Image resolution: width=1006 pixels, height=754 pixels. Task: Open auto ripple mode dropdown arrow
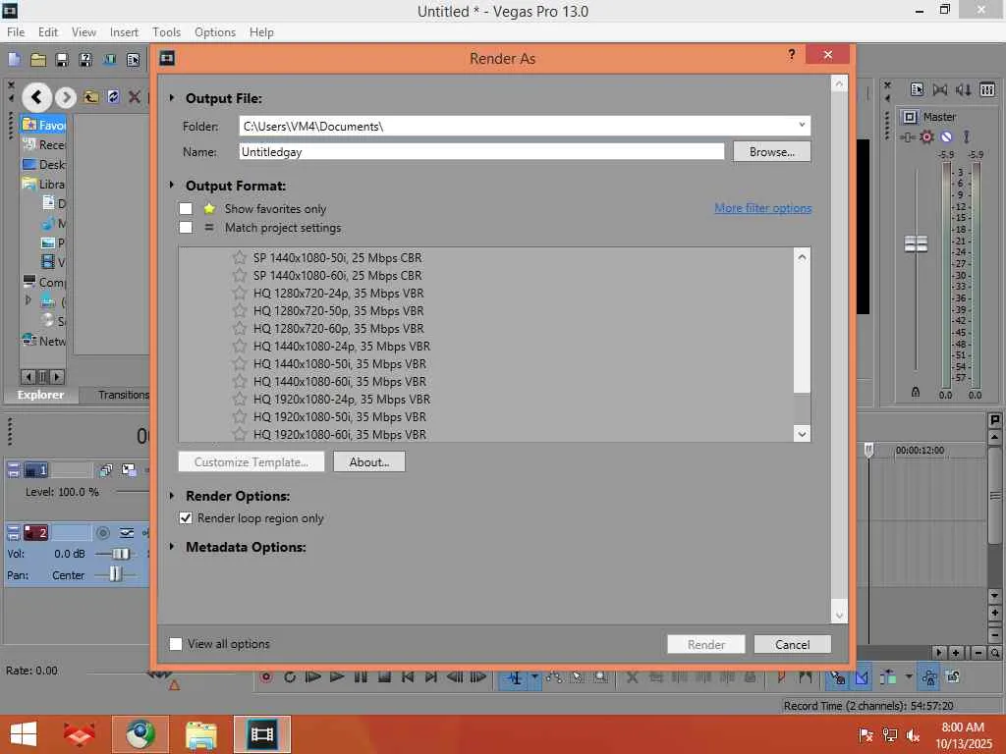(909, 677)
